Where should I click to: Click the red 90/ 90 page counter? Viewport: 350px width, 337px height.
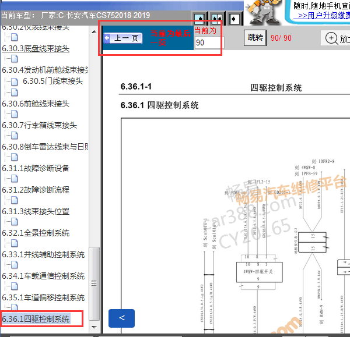coord(281,38)
